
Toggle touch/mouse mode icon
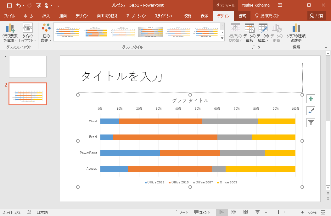click(47, 5)
